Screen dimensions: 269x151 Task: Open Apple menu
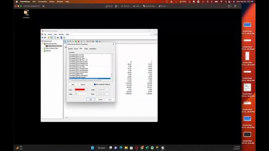17,2
